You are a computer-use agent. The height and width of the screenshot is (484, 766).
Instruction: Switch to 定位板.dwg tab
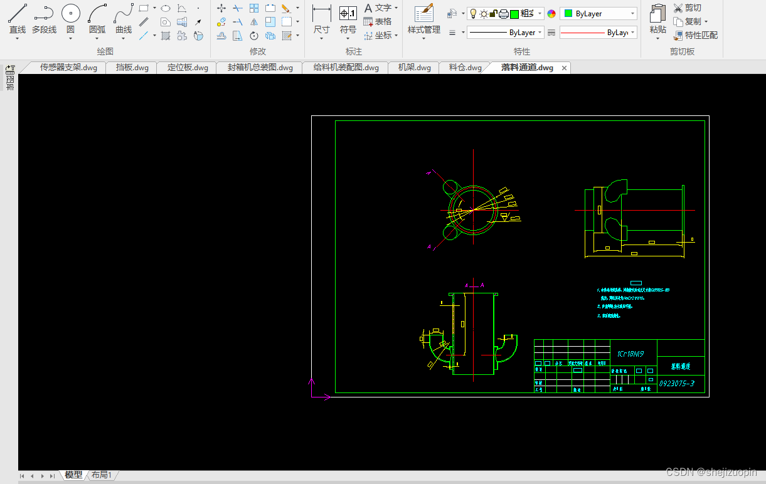(188, 68)
